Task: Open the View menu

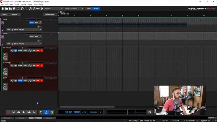Action: [x=36, y=5]
